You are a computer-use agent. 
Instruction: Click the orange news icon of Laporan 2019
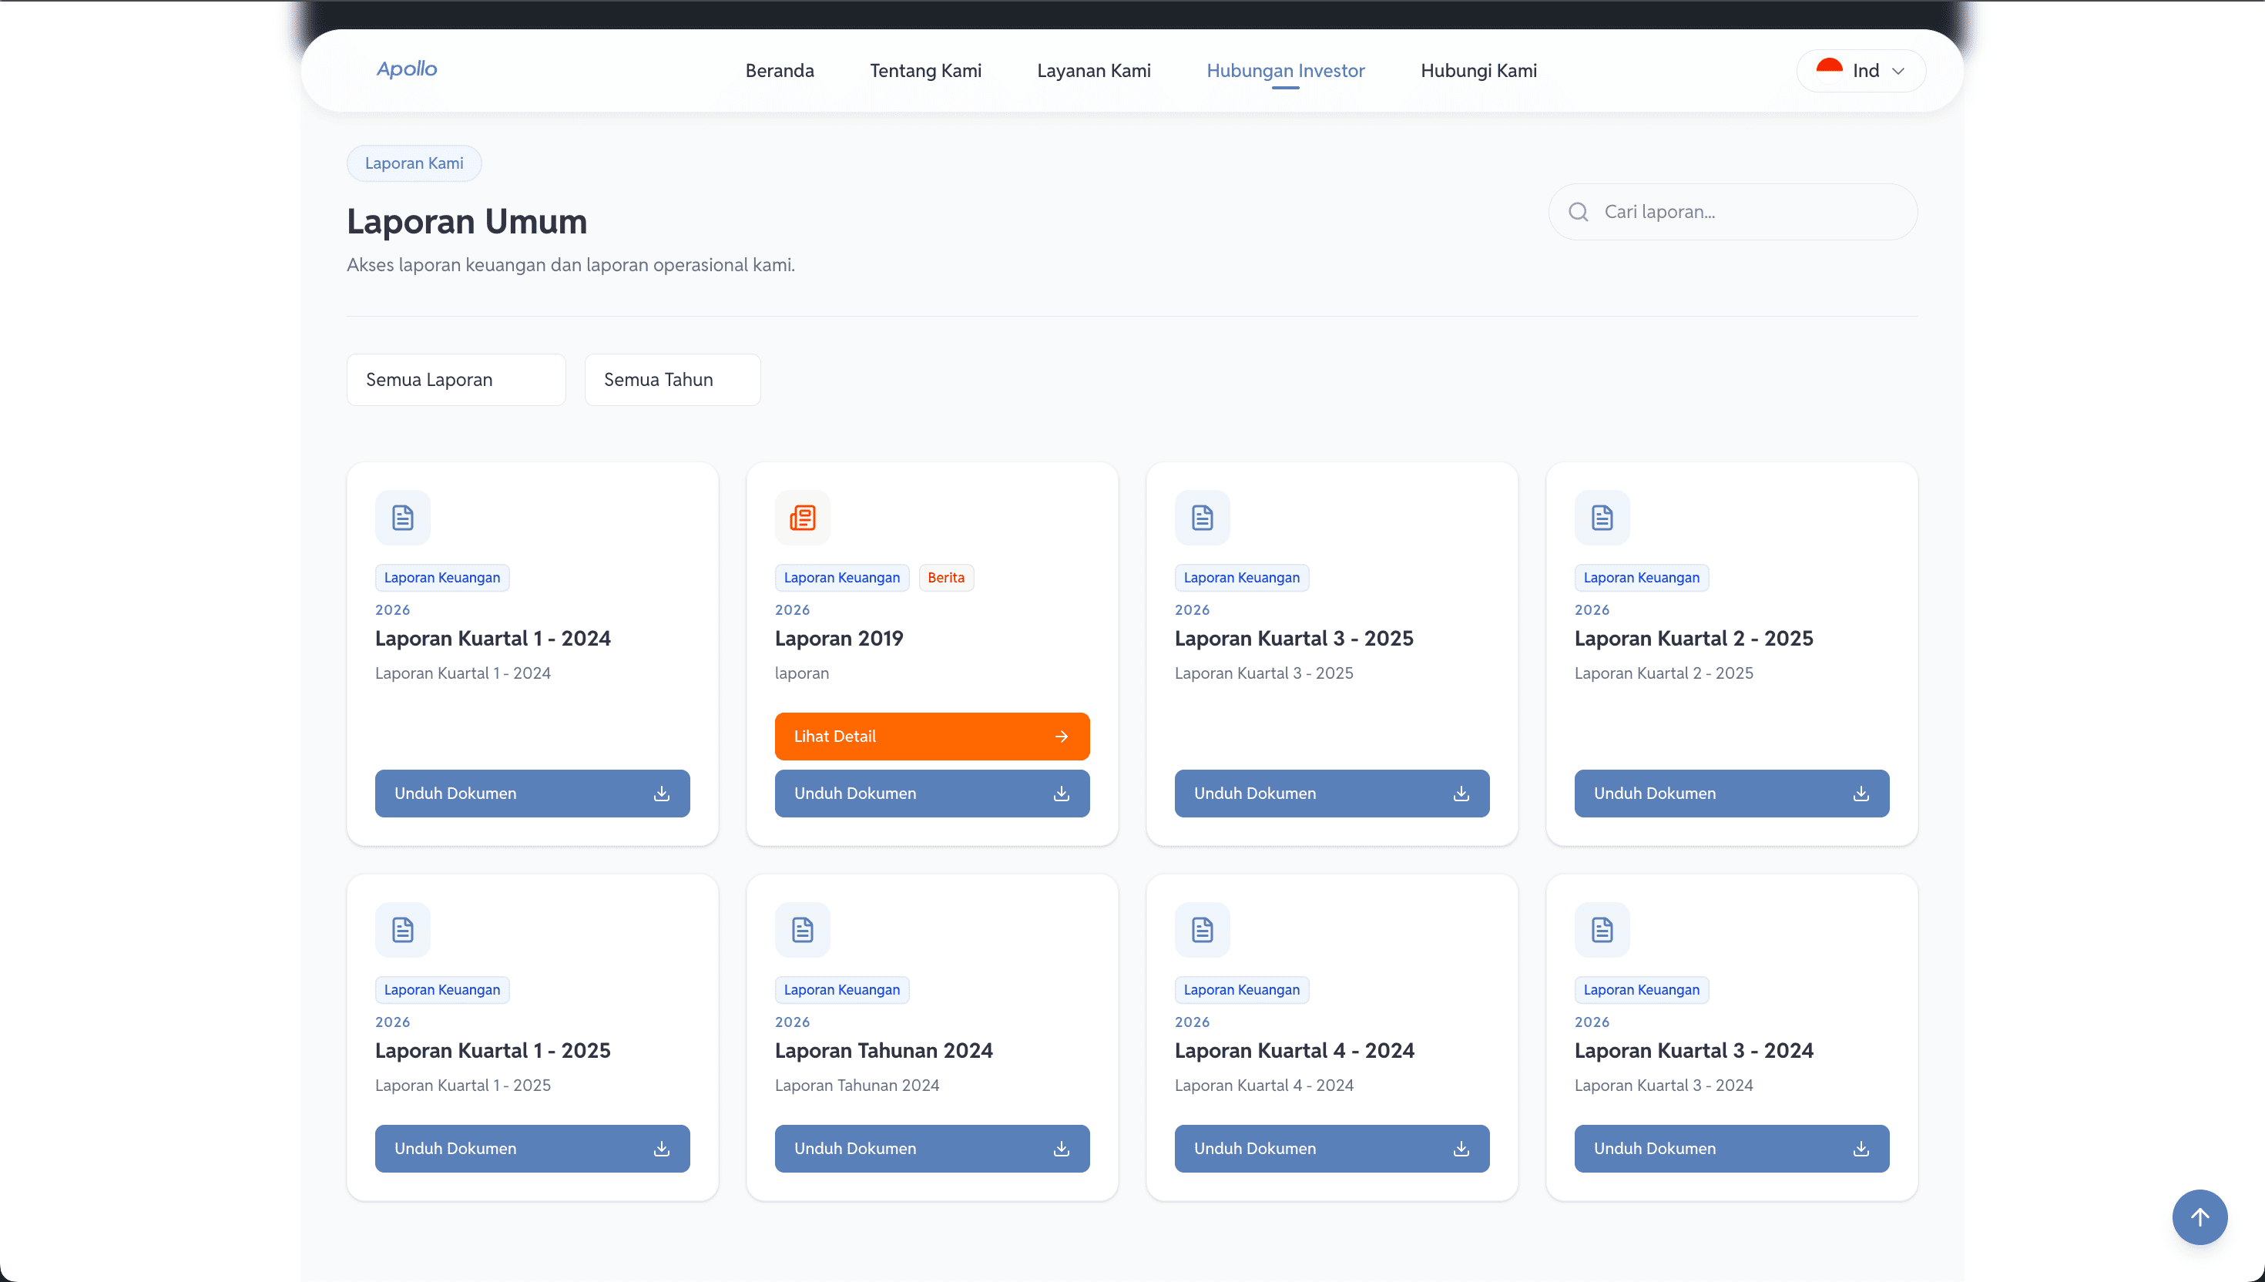802,518
